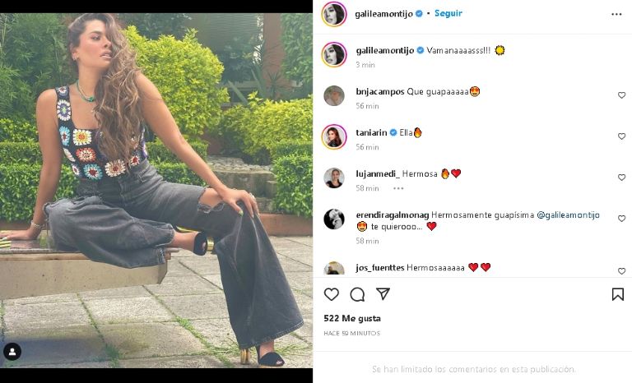Share the post via paper plane icon
Image resolution: width=632 pixels, height=383 pixels.
383,294
